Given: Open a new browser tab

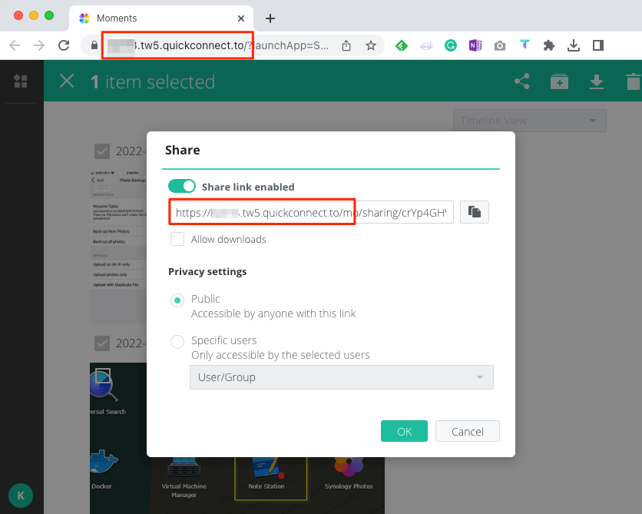Looking at the screenshot, I should (x=269, y=18).
